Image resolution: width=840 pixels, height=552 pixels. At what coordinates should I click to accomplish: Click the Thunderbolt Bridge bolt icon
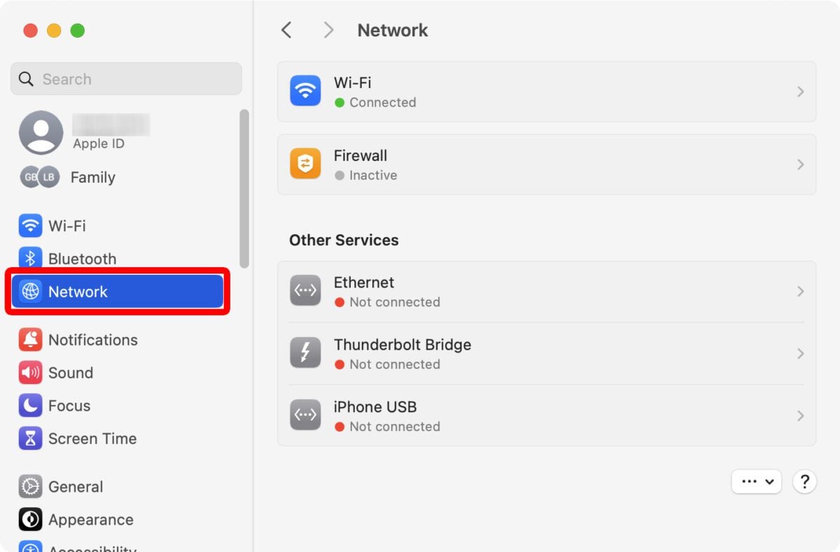(305, 353)
